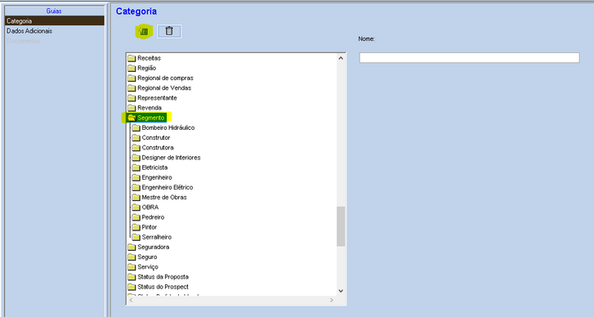Select the Engenheiro subfolder
The height and width of the screenshot is (317, 594).
[x=157, y=177]
